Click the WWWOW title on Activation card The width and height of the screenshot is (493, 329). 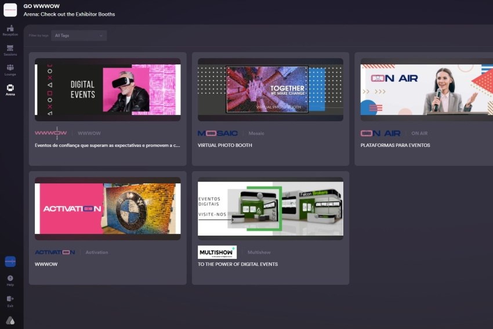click(46, 264)
